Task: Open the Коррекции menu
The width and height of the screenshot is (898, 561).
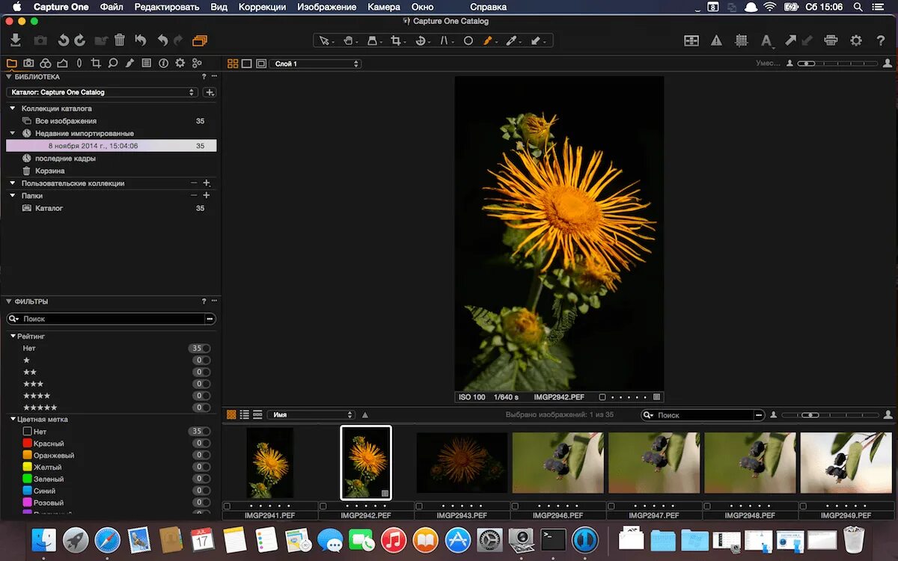Action: click(262, 7)
